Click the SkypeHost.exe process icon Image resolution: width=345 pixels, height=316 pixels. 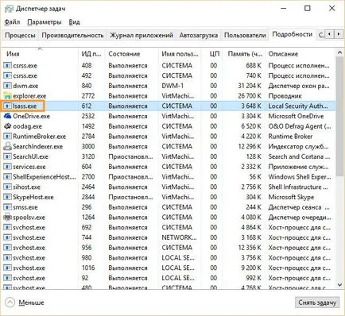[x=7, y=197]
